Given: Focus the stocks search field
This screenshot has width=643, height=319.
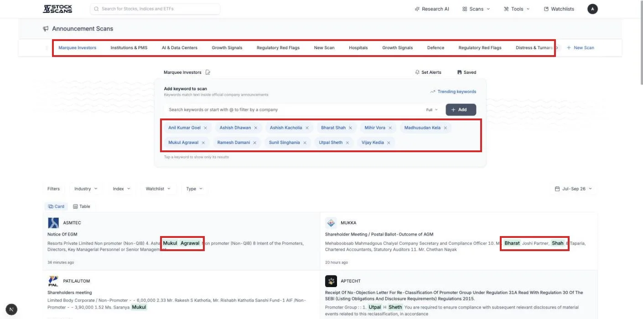Looking at the screenshot, I should point(155,9).
